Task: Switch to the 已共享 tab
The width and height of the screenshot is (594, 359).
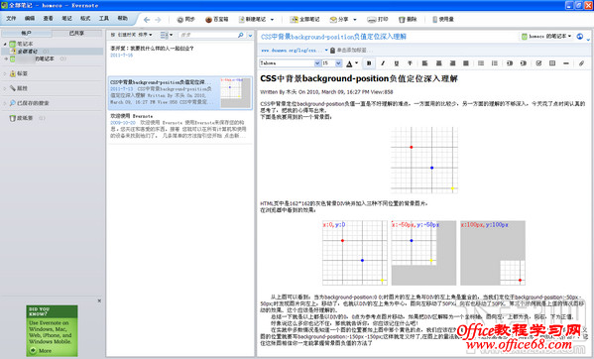Action: [76, 34]
